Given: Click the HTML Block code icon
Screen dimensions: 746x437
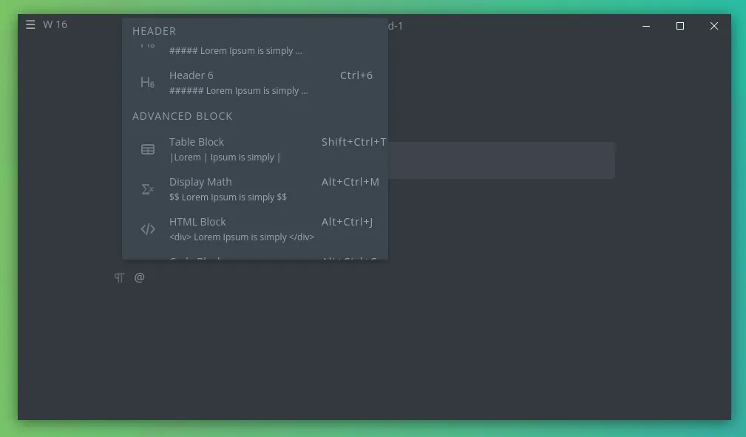Looking at the screenshot, I should [148, 228].
